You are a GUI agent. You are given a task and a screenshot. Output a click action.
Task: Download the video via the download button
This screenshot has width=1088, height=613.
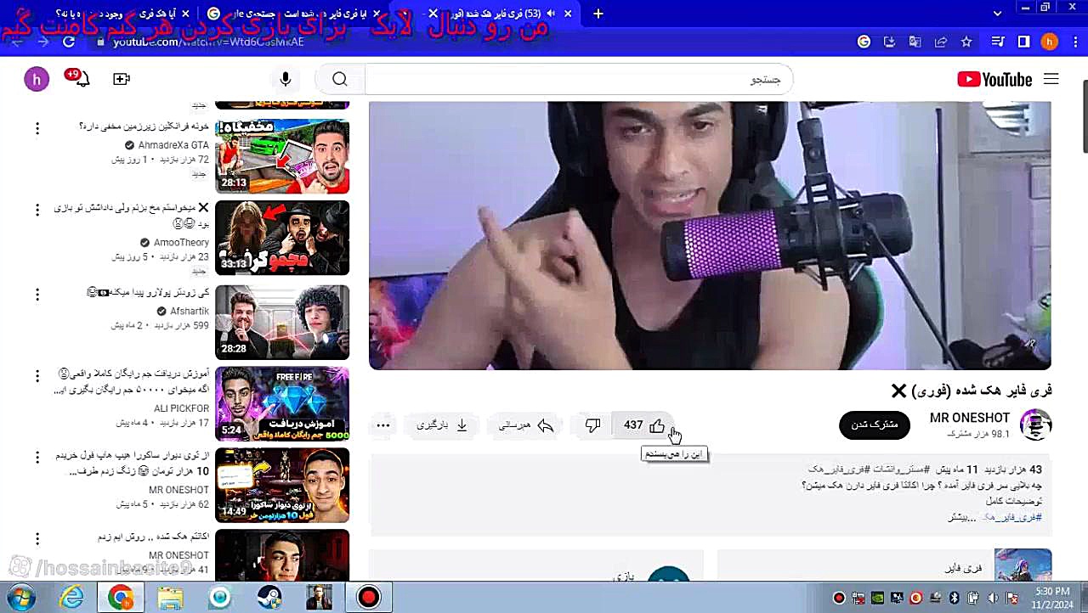click(x=442, y=425)
